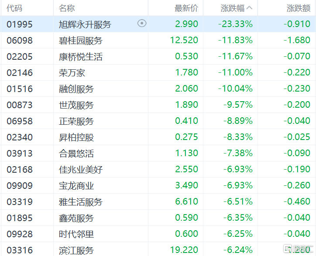This screenshot has width=316, height=256.
Task: Select stock code 02205
Action: (x=20, y=57)
